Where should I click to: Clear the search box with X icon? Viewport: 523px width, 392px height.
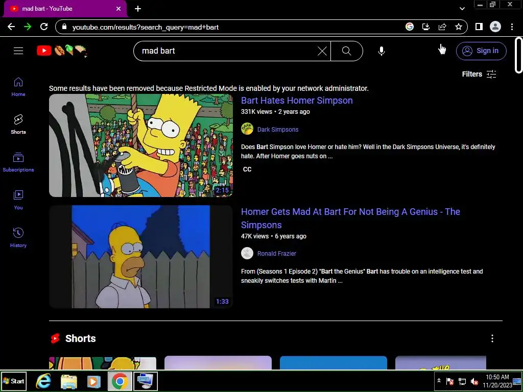322,51
